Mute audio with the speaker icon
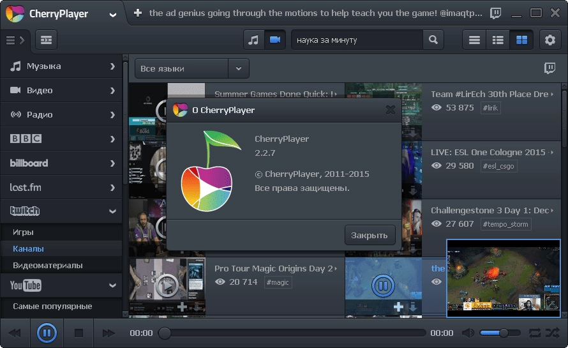 click(x=468, y=333)
